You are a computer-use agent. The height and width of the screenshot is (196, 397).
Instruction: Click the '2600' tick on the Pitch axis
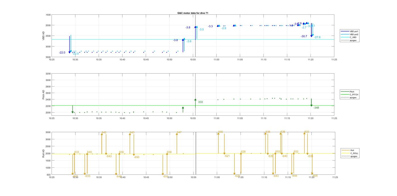pyautogui.click(x=48, y=93)
